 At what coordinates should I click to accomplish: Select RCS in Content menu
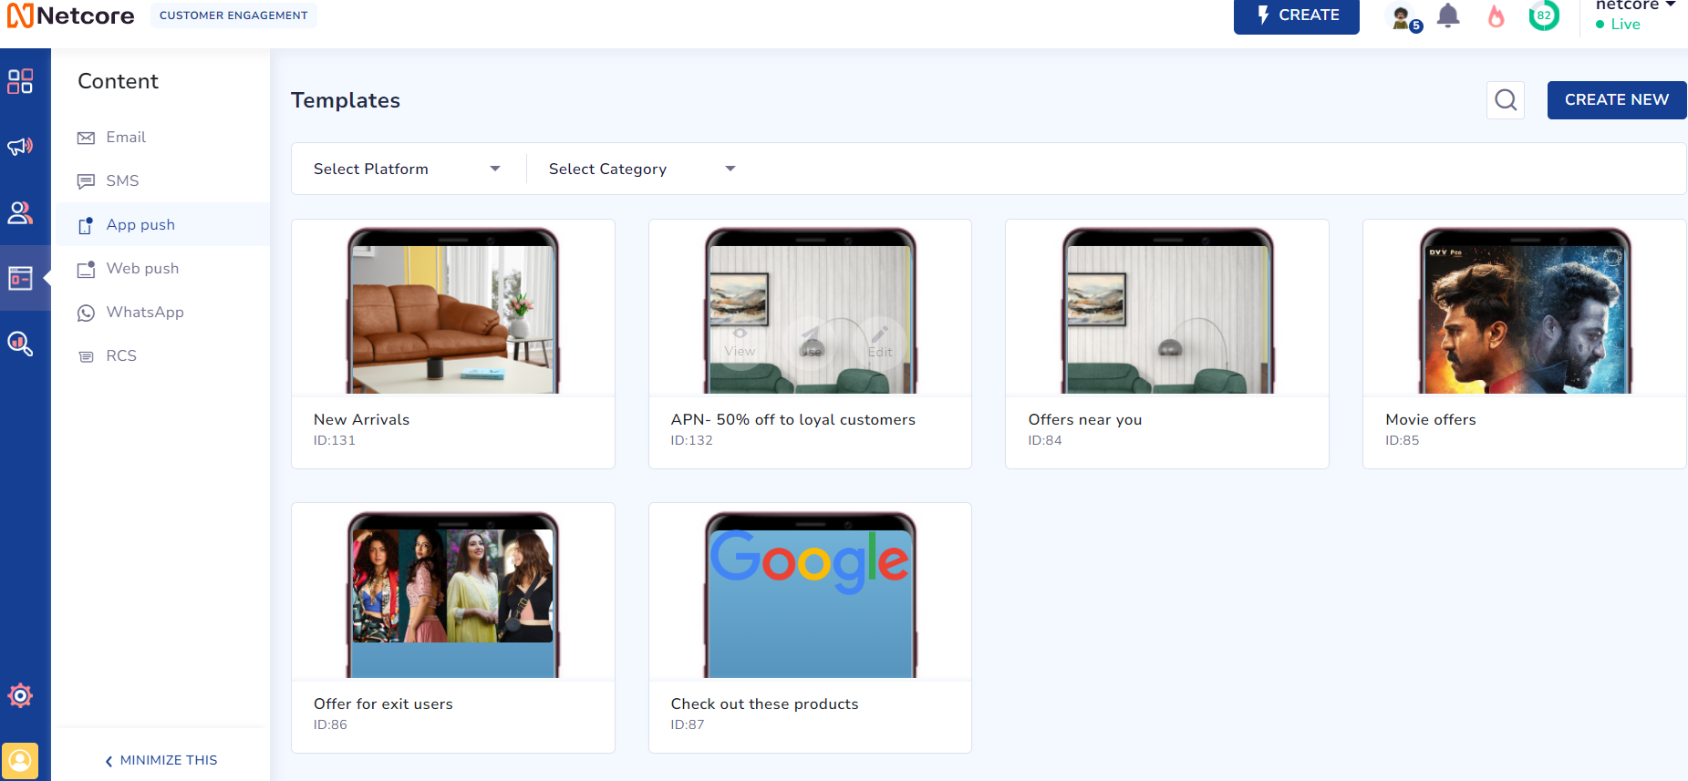click(121, 355)
